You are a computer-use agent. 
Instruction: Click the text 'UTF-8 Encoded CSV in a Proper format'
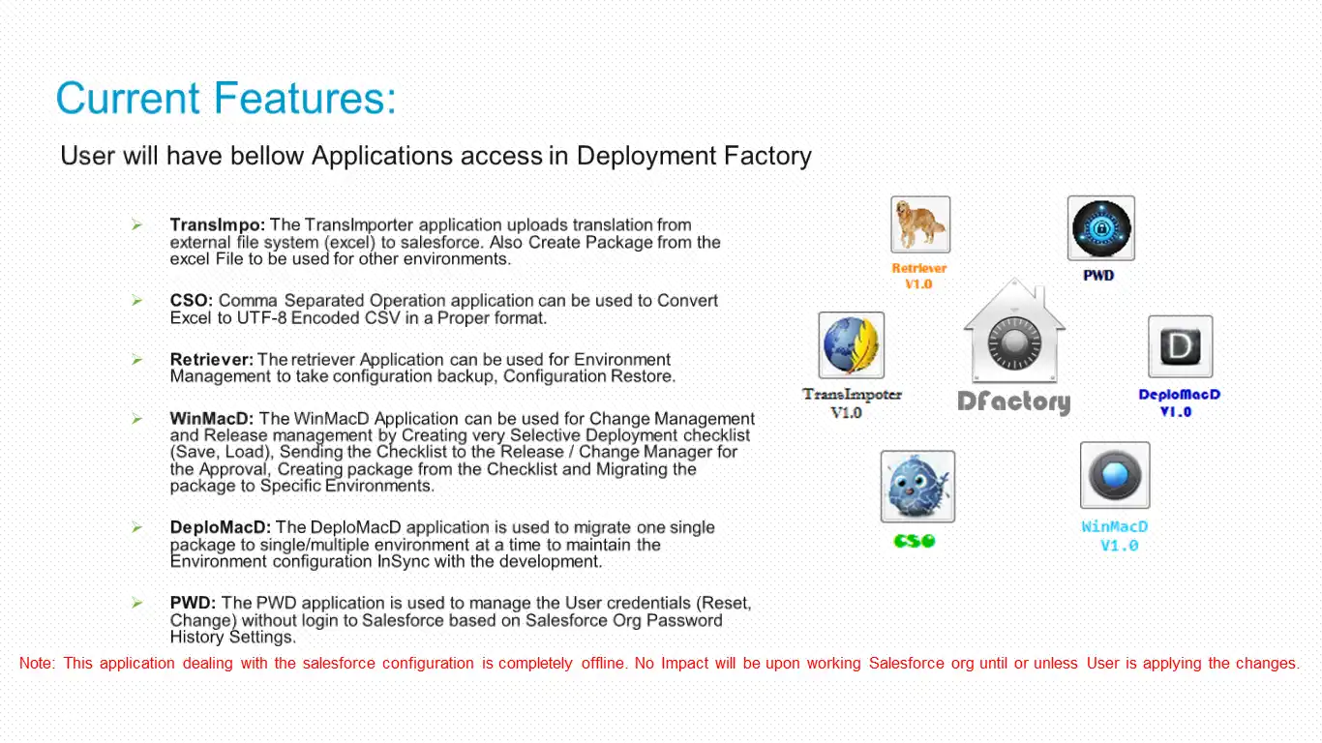point(391,317)
